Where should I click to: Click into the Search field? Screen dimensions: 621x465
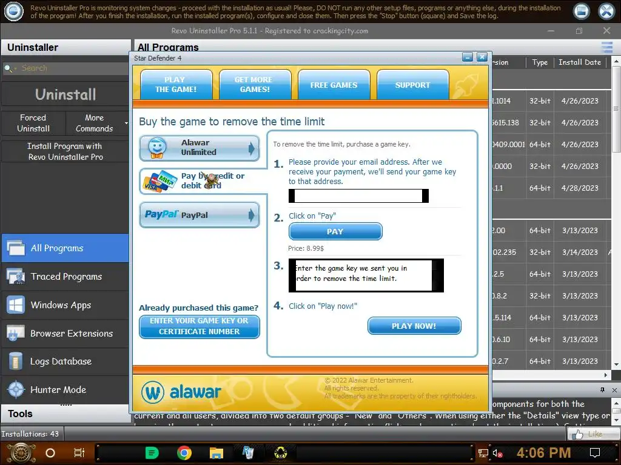(72, 68)
